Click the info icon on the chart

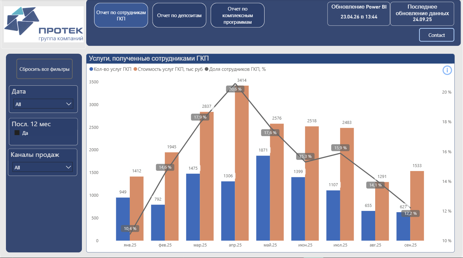pos(447,70)
